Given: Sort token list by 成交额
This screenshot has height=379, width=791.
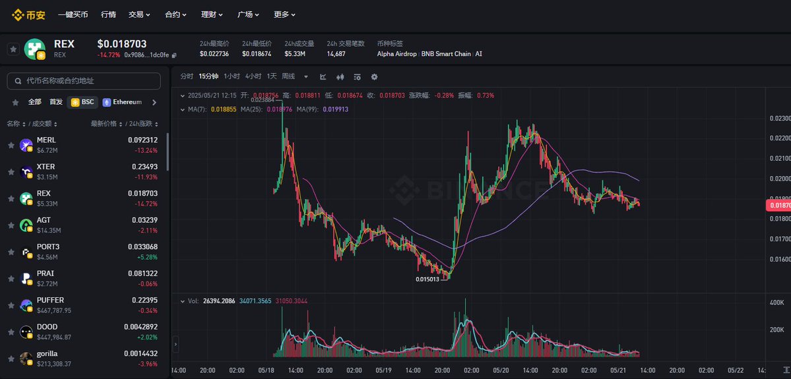Looking at the screenshot, I should tap(46, 124).
